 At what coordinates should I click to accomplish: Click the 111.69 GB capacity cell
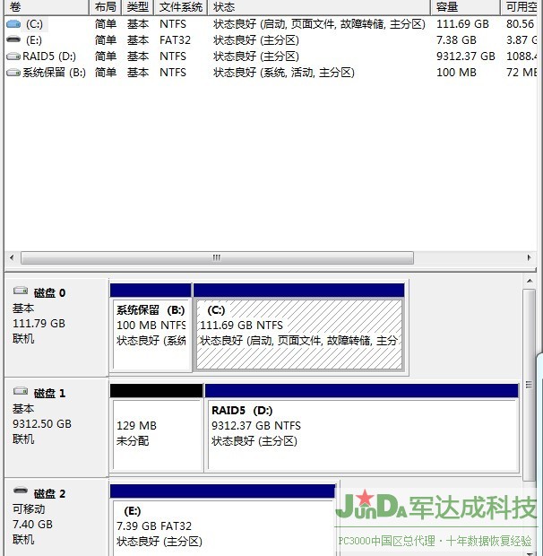point(462,24)
